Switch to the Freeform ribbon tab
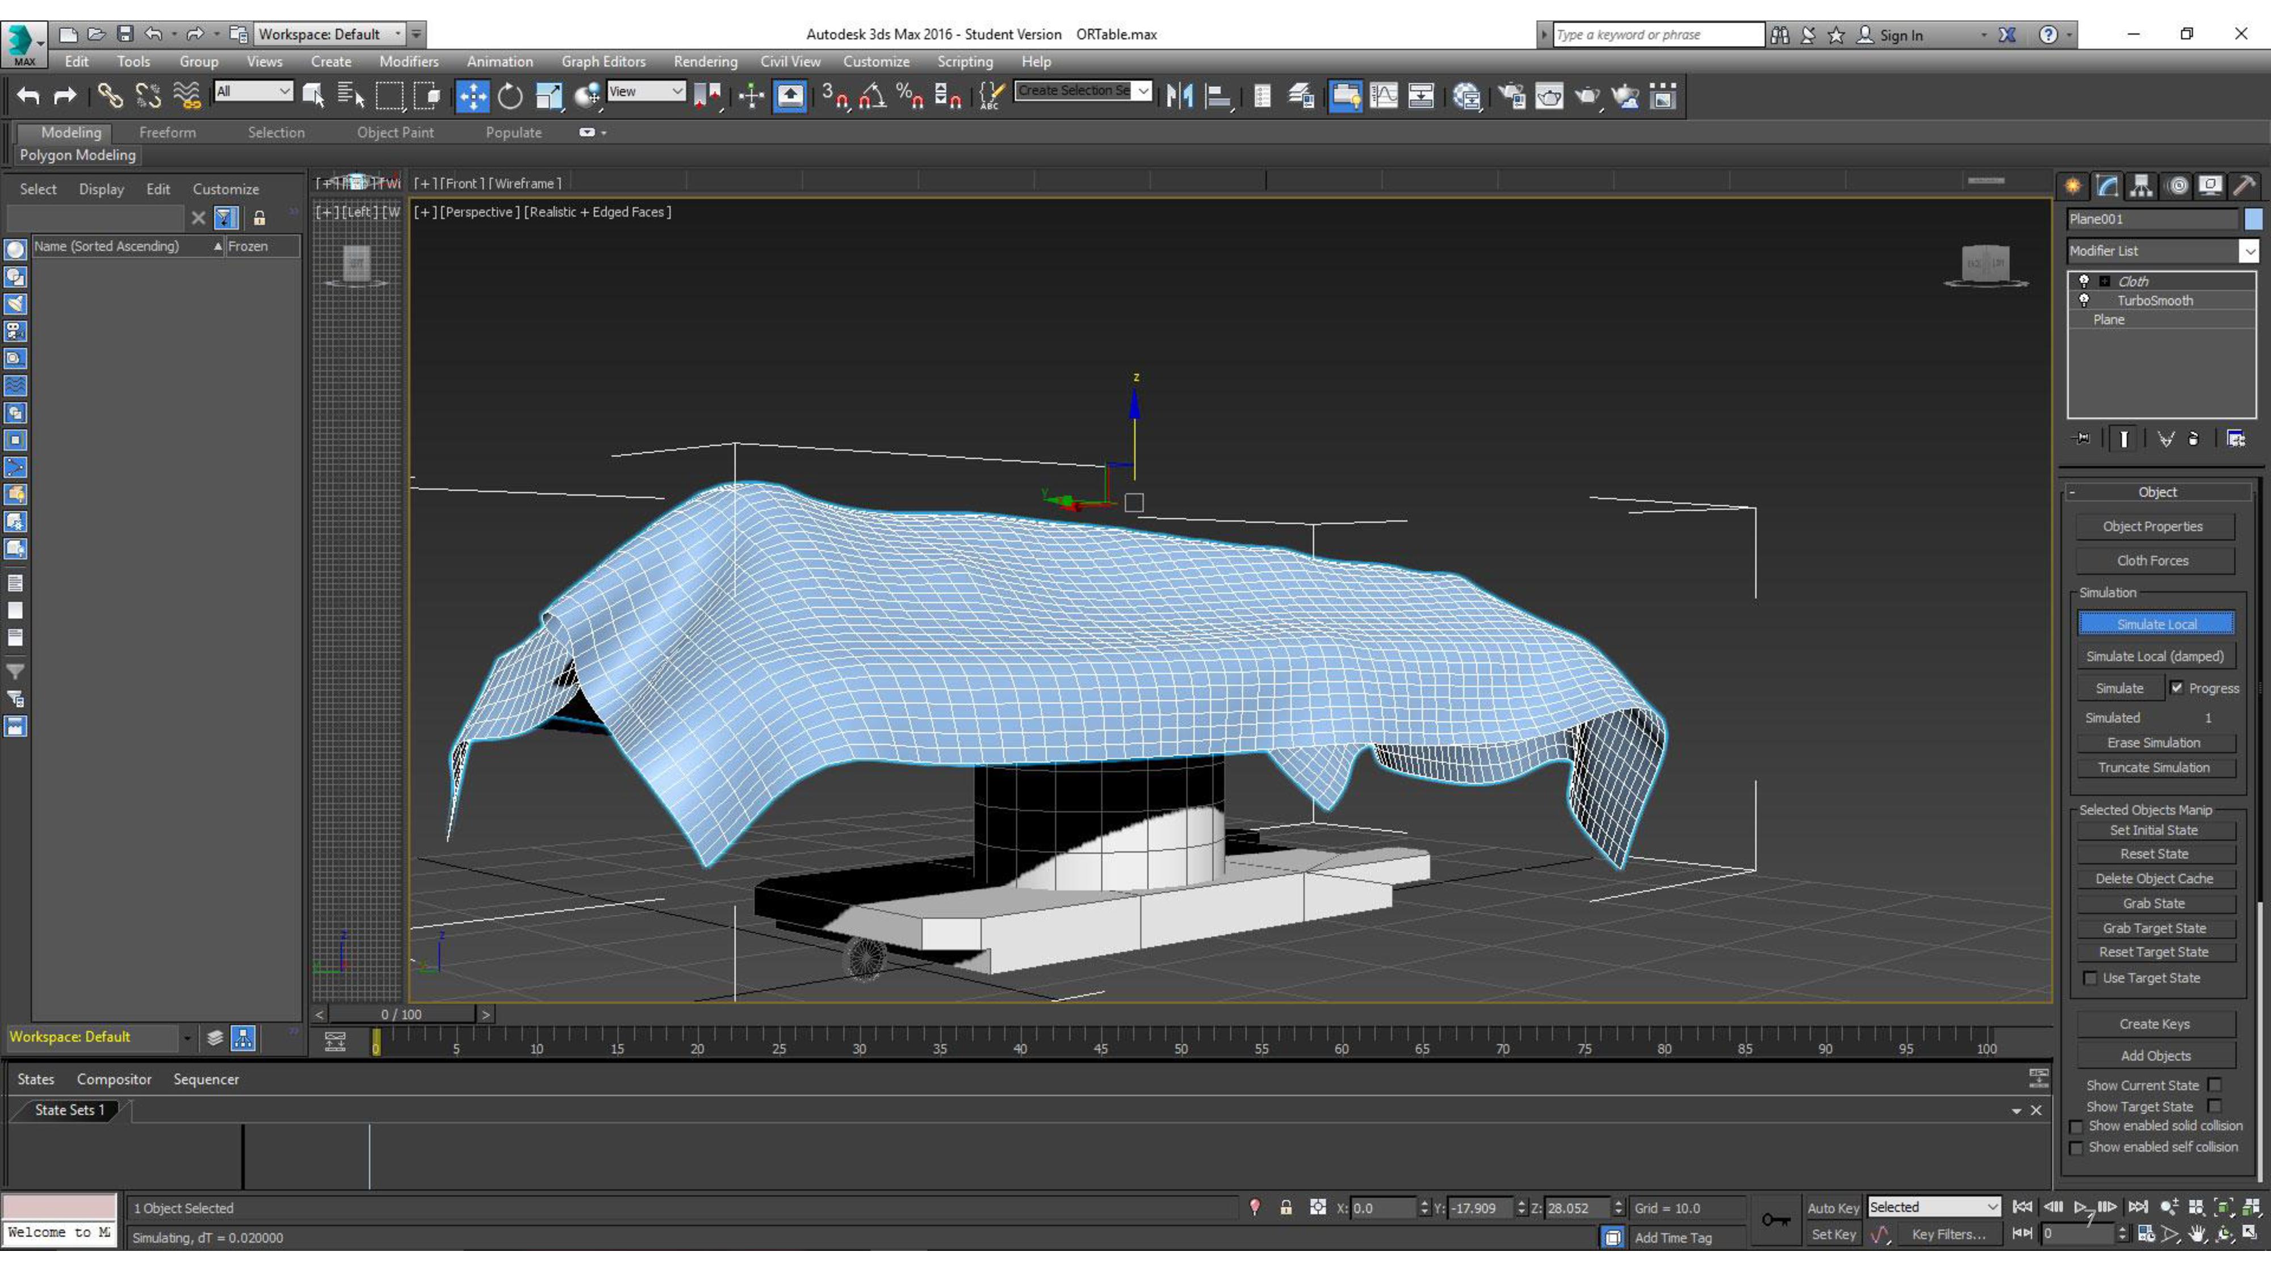 click(x=167, y=132)
